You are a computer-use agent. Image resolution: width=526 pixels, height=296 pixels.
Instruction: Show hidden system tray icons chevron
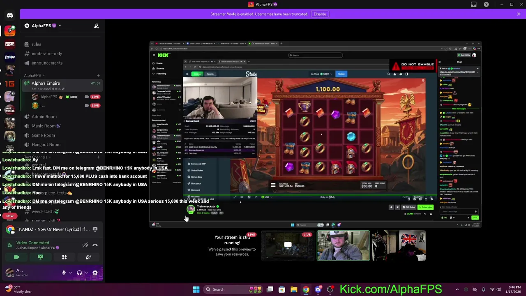pyautogui.click(x=457, y=289)
